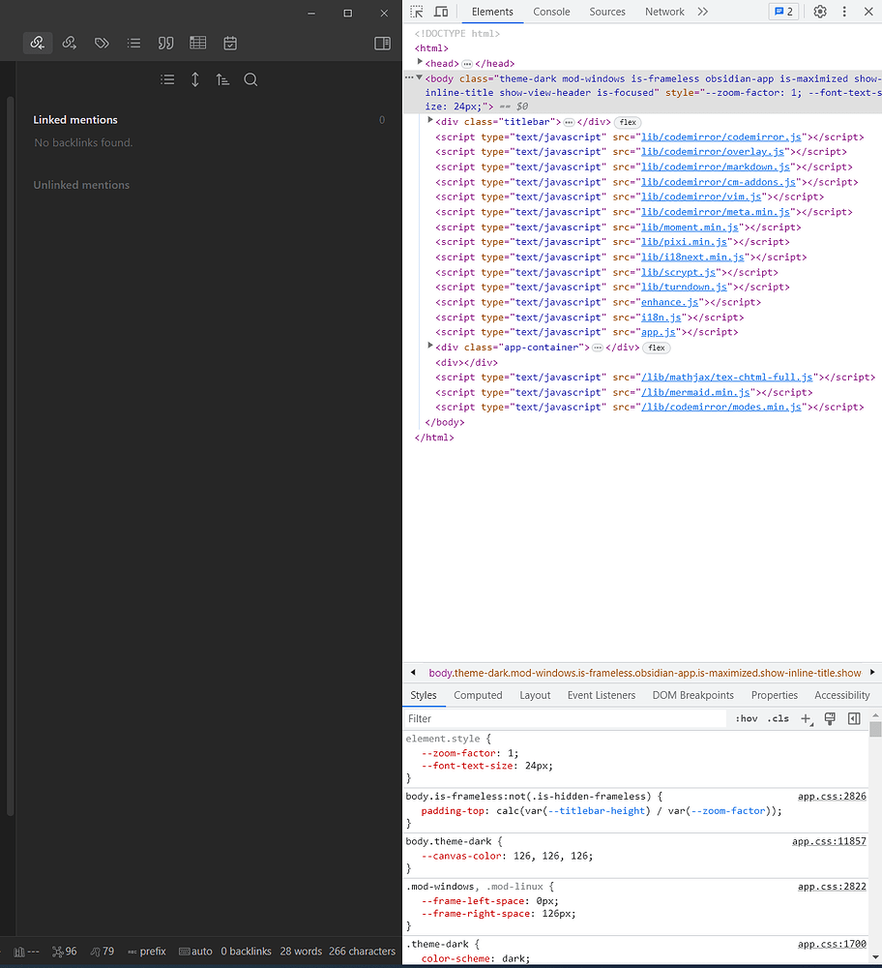Open the calendar plugin icon
The image size is (882, 968).
click(x=230, y=43)
